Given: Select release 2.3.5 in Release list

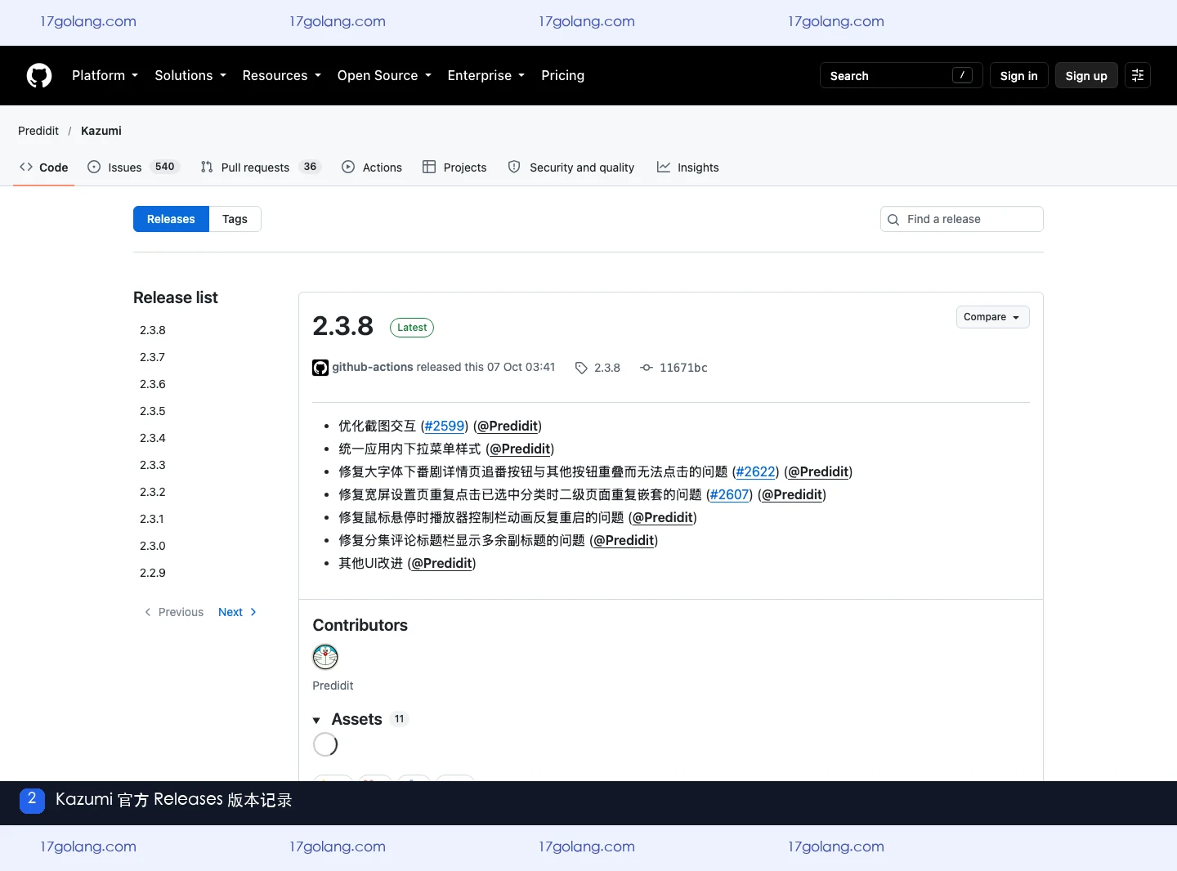Looking at the screenshot, I should click(153, 411).
